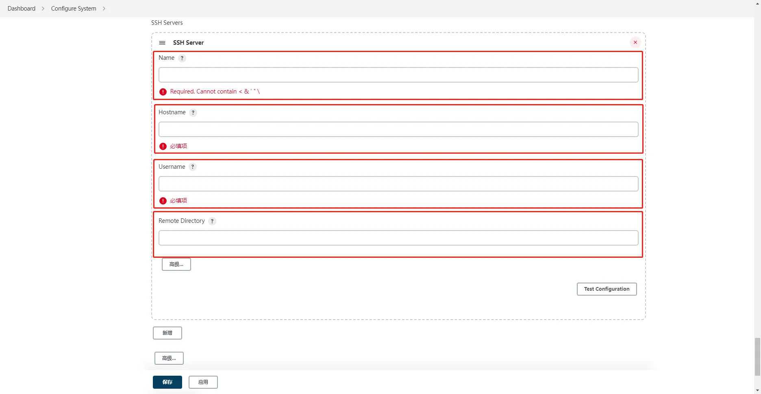Viewport: 761px width, 394px height.
Task: Add a new SSH server with 新增
Action: (167, 333)
